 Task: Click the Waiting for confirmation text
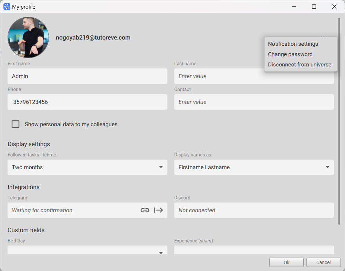click(x=42, y=210)
